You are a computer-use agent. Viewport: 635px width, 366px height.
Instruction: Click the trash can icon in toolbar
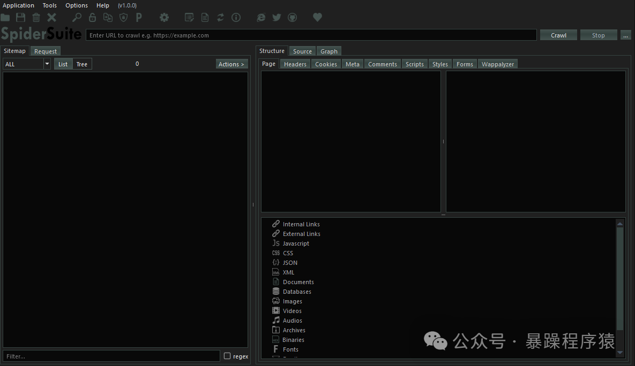pos(36,18)
